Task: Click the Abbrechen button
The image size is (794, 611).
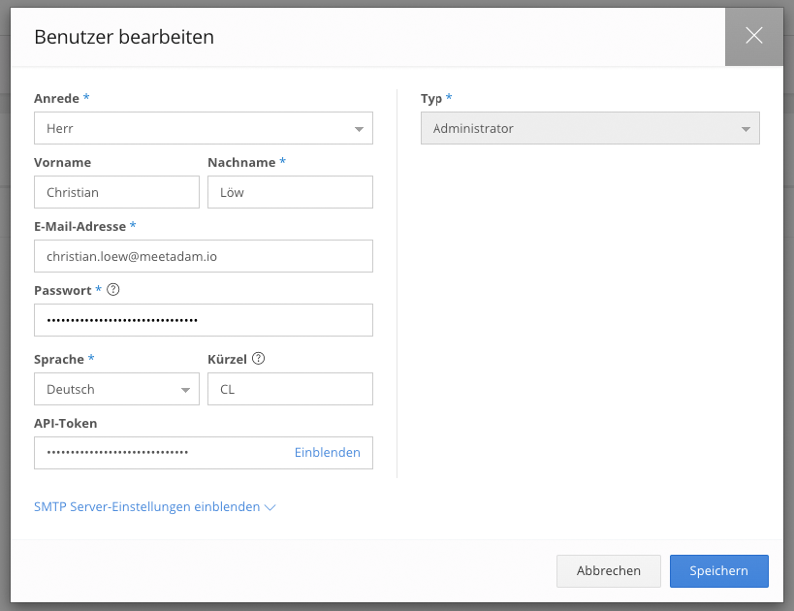Action: [x=609, y=571]
